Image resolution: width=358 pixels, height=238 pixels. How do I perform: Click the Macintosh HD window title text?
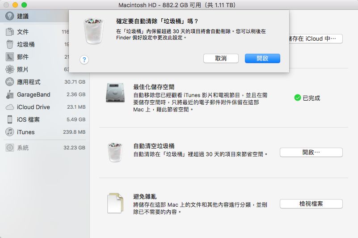(177, 5)
